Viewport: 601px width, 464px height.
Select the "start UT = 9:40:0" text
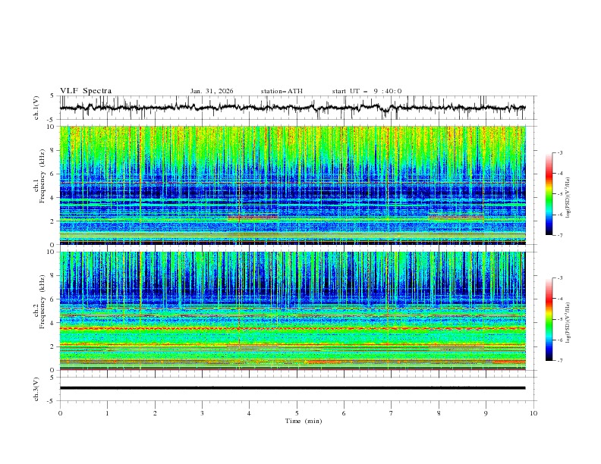(x=367, y=91)
